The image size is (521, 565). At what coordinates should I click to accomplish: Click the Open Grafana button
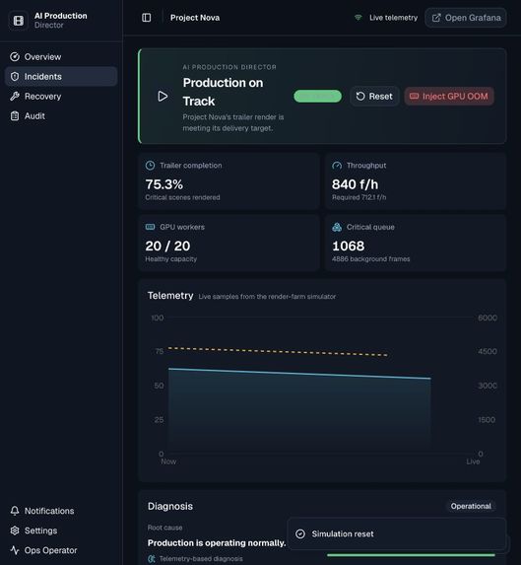466,18
